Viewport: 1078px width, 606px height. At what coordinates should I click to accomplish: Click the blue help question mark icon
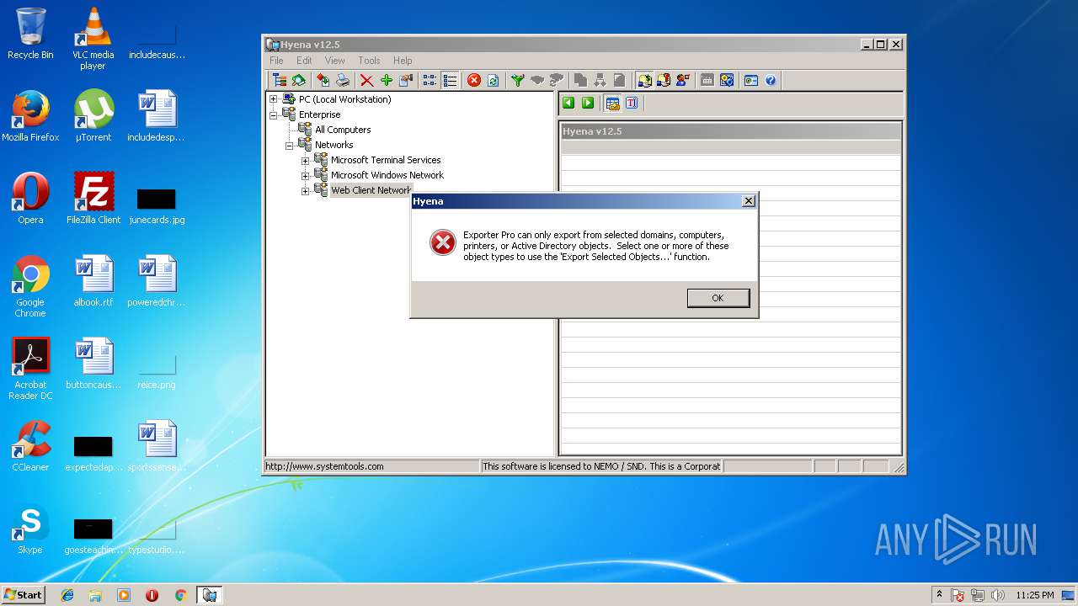tap(771, 81)
